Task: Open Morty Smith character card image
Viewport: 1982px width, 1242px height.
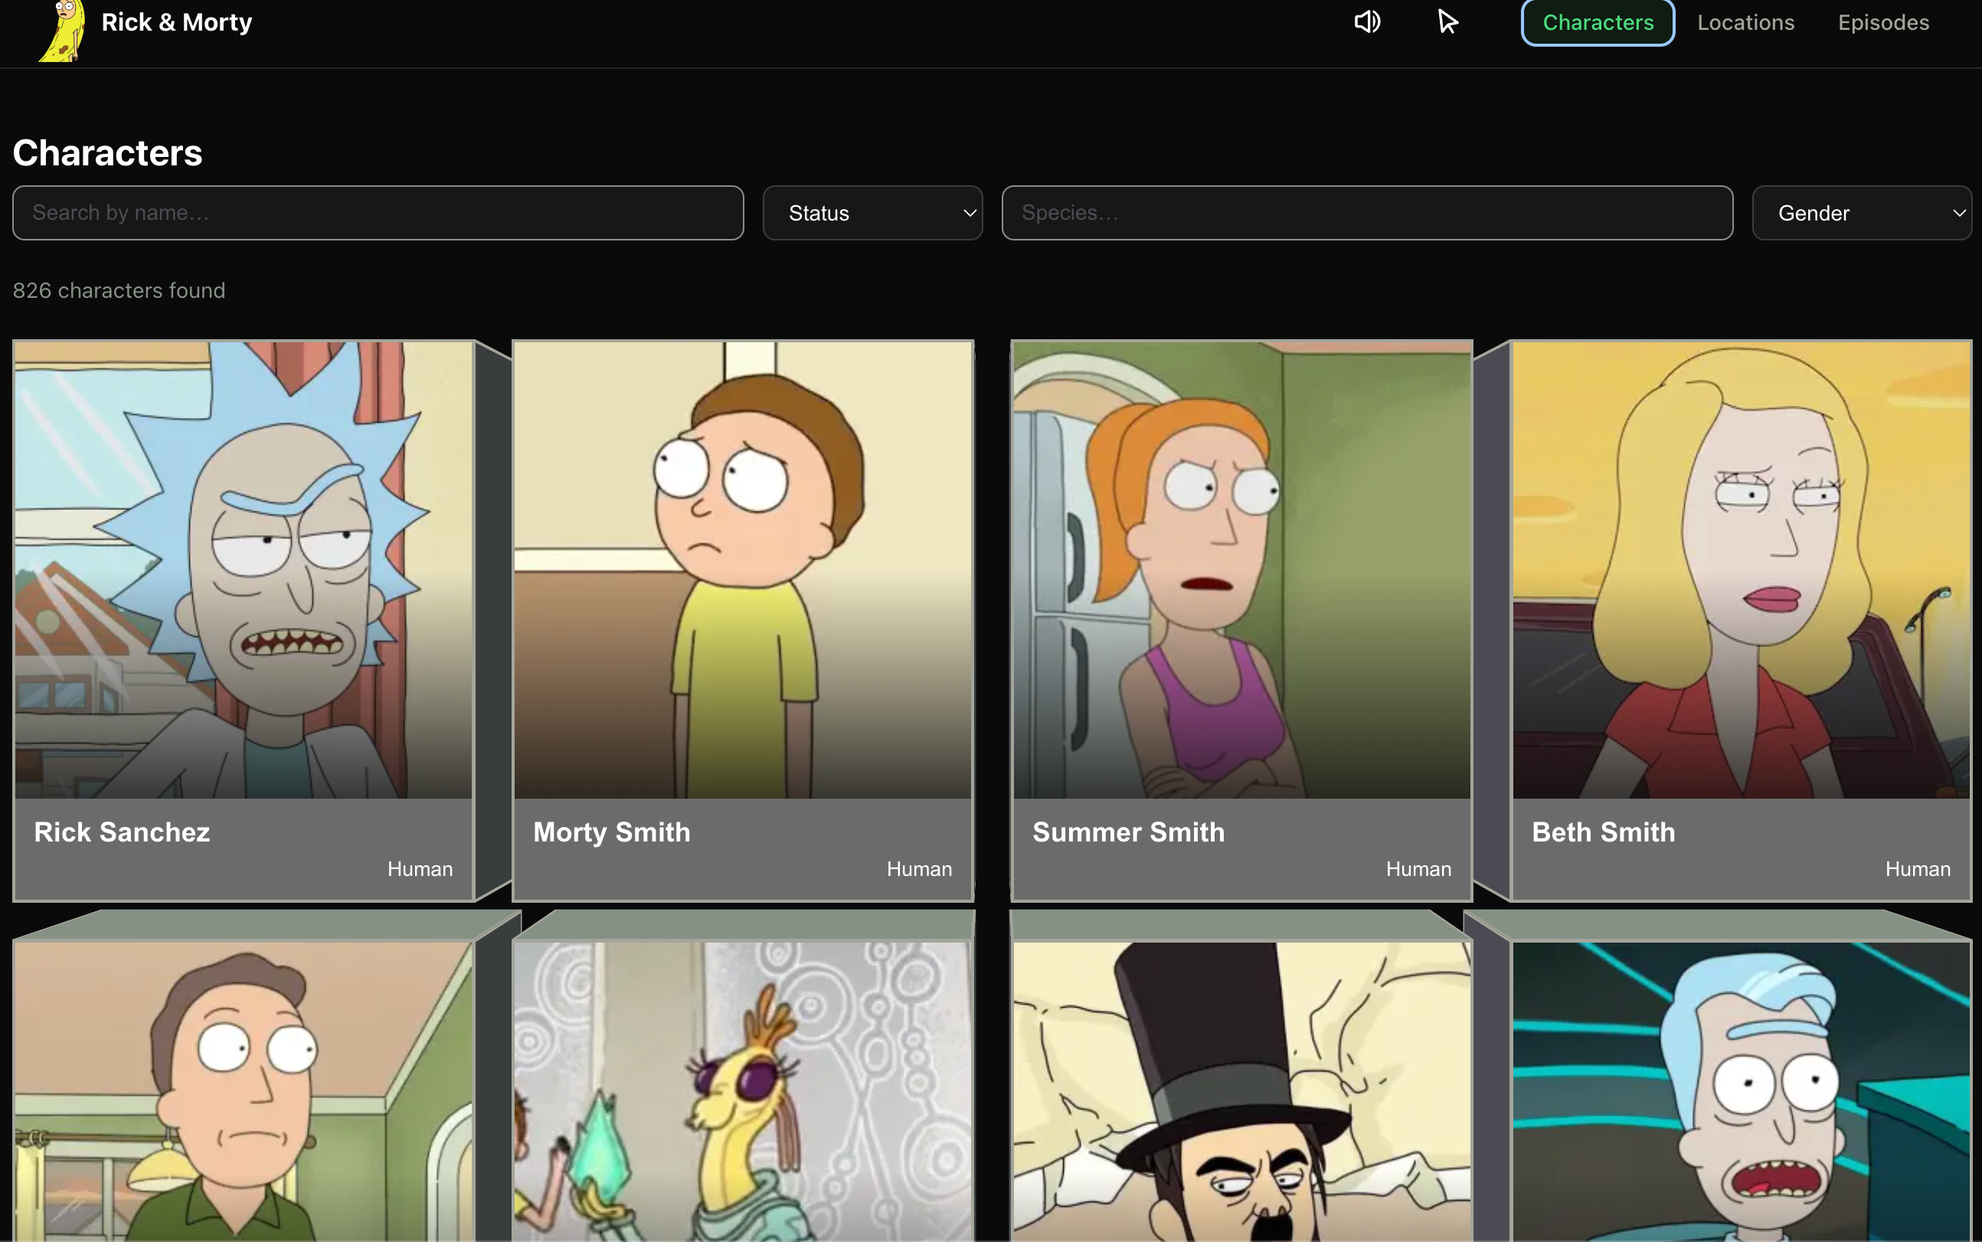Action: click(743, 570)
